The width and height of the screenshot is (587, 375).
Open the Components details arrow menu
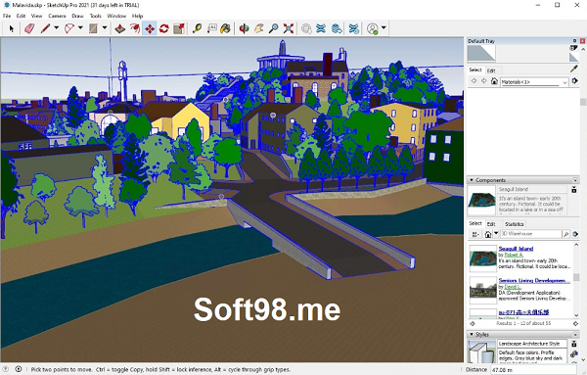[575, 234]
